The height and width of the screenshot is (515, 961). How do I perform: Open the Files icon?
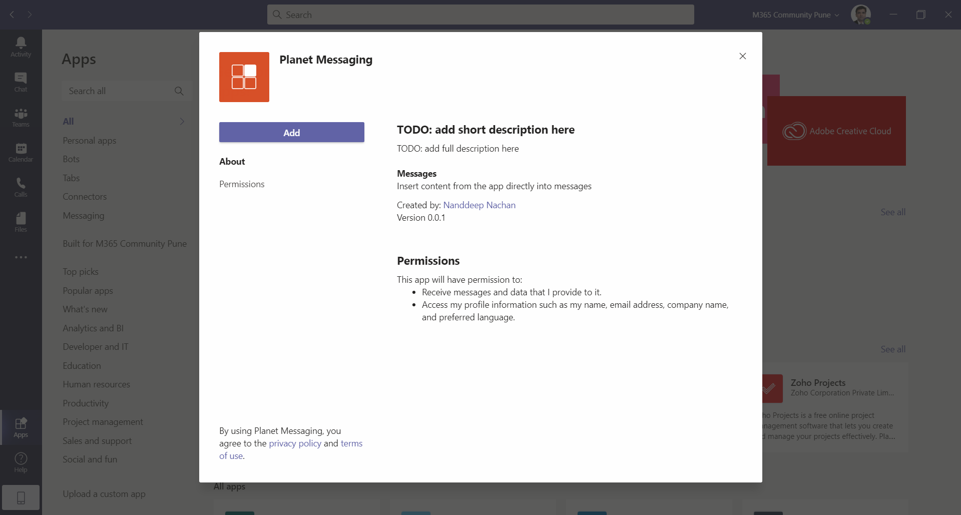tap(21, 222)
